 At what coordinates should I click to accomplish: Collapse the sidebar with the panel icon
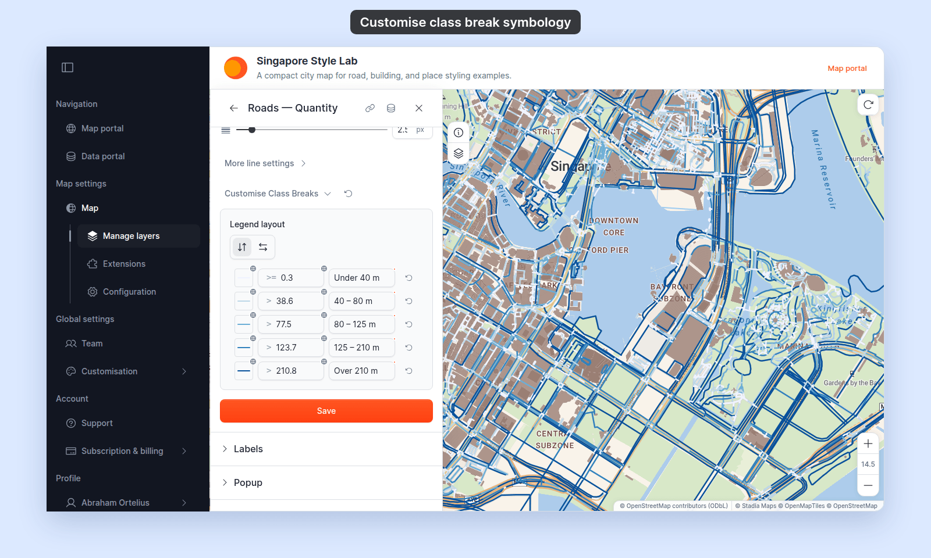click(x=67, y=67)
